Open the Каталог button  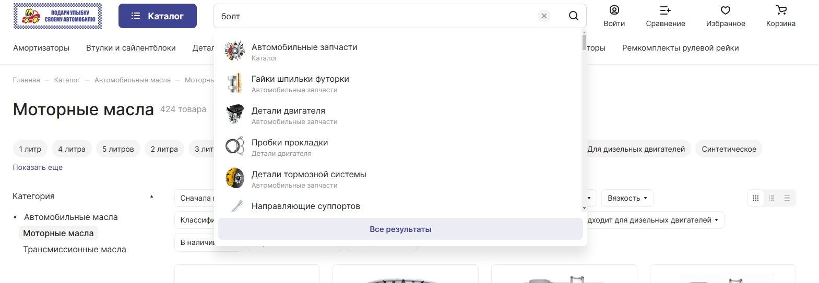pos(157,16)
